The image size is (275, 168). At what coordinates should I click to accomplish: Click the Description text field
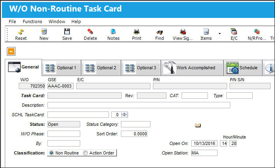(x=139, y=105)
